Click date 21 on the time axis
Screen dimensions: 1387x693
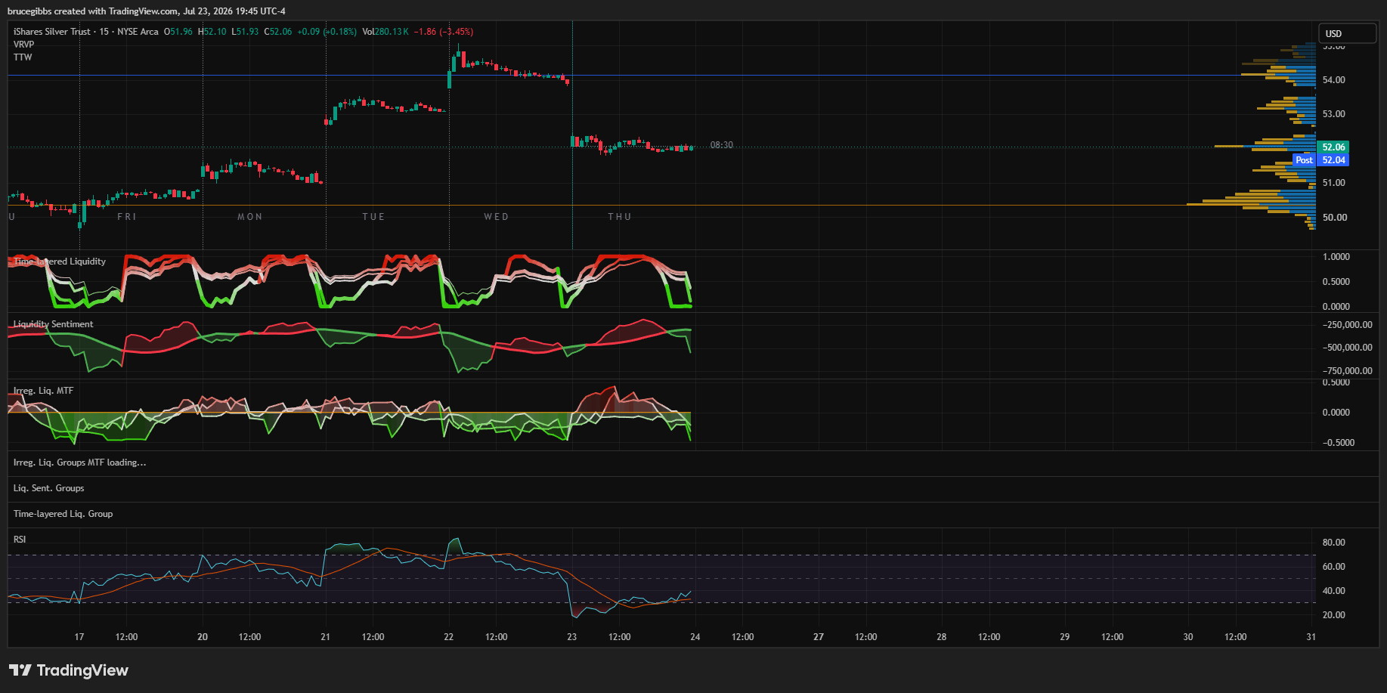tap(326, 637)
